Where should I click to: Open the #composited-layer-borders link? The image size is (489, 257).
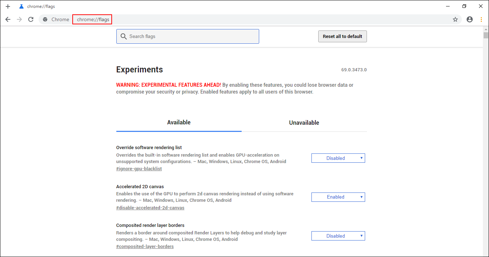145,246
